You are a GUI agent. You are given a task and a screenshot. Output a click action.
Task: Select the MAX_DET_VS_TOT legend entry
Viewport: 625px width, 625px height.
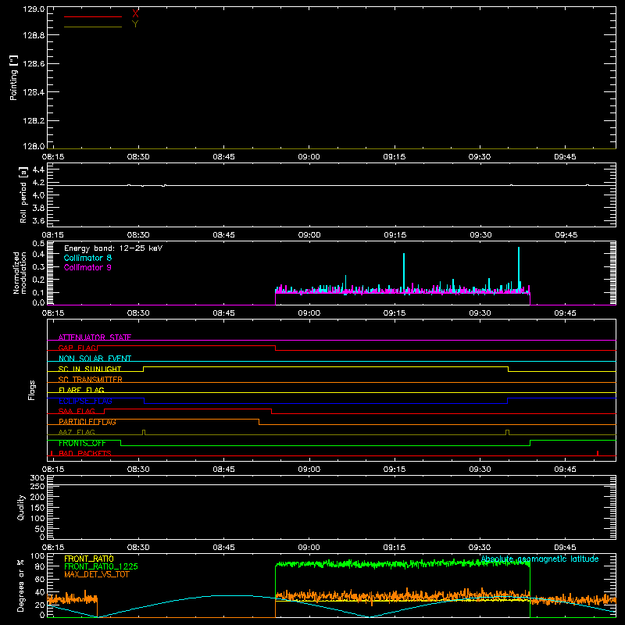pos(96,574)
